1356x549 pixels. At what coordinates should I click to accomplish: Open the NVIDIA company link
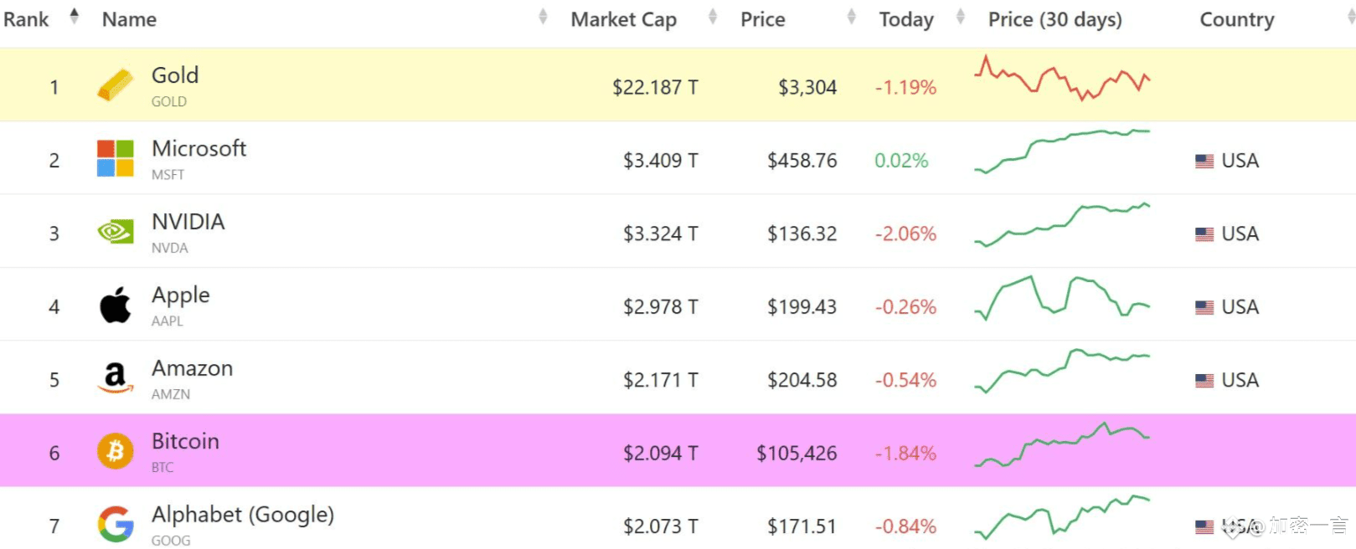(188, 222)
